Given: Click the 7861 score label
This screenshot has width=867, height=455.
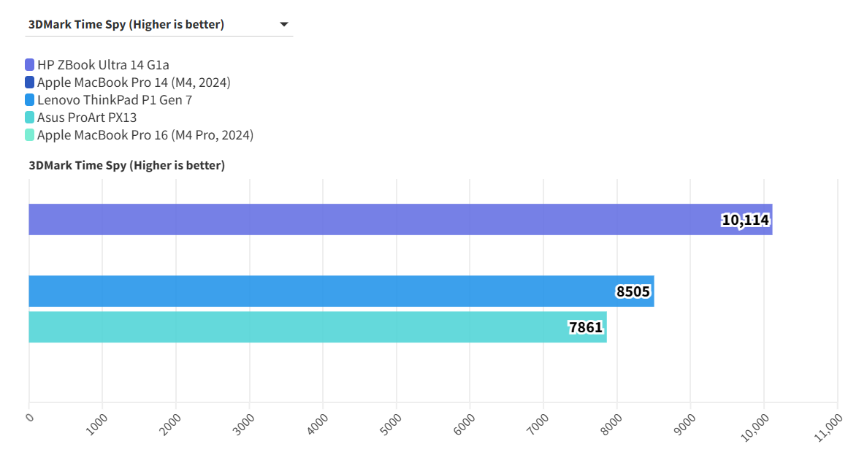Looking at the screenshot, I should click(587, 327).
